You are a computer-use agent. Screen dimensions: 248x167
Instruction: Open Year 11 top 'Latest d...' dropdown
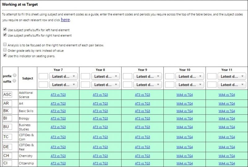coord(232,76)
